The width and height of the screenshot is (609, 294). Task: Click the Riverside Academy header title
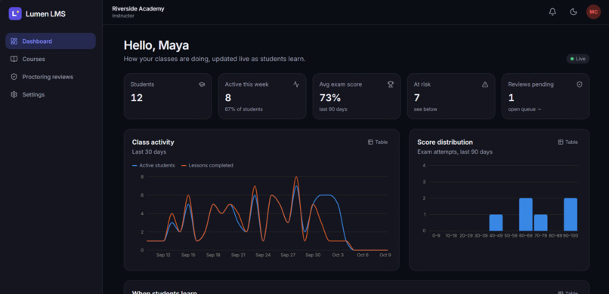[138, 8]
